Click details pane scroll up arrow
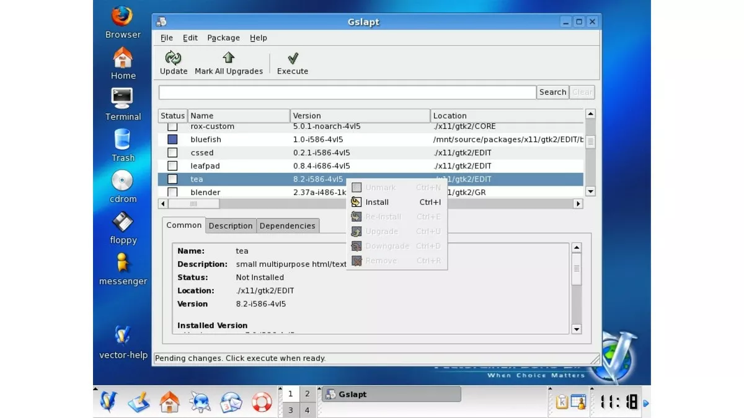Screen dimensions: 744x418 (x=576, y=248)
